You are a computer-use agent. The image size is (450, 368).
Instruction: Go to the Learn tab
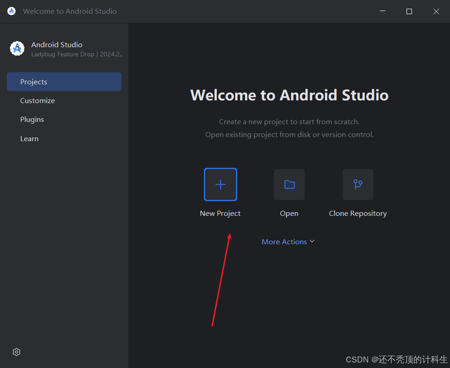click(64, 139)
